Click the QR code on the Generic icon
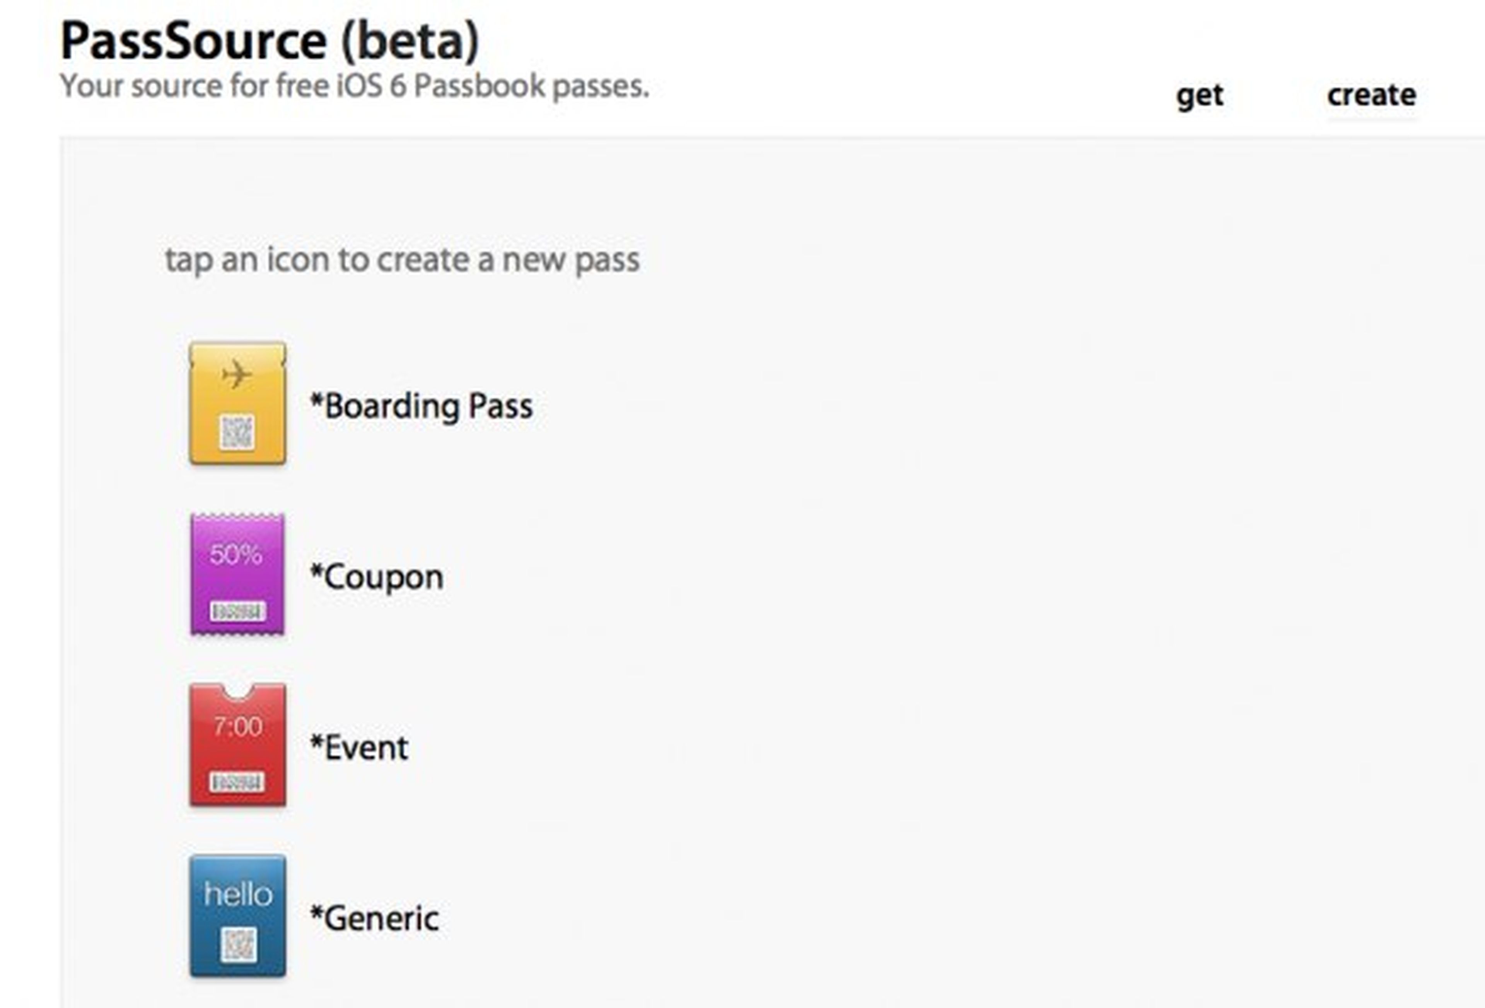The height and width of the screenshot is (1008, 1485). click(238, 944)
